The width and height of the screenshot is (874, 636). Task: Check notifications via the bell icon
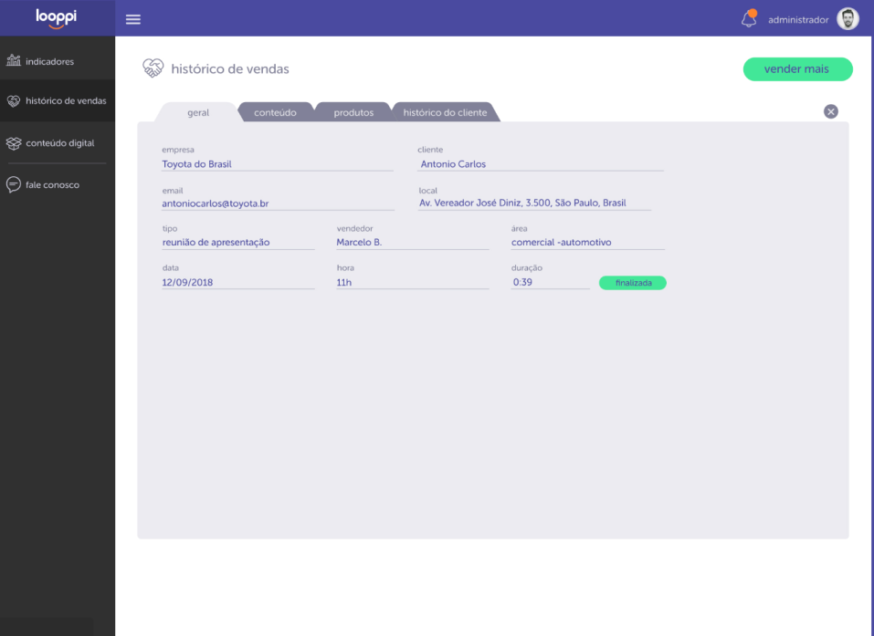coord(749,18)
